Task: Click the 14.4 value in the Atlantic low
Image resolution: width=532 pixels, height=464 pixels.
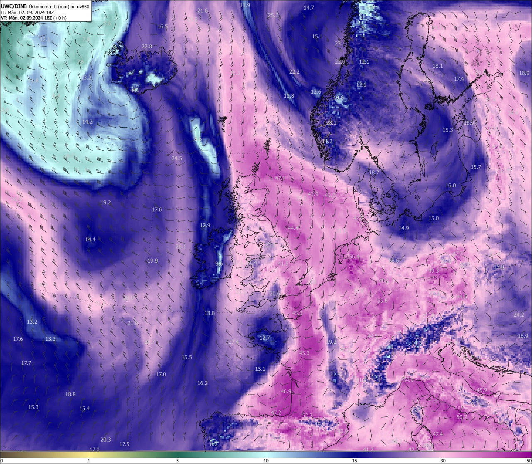Action: tap(90, 239)
